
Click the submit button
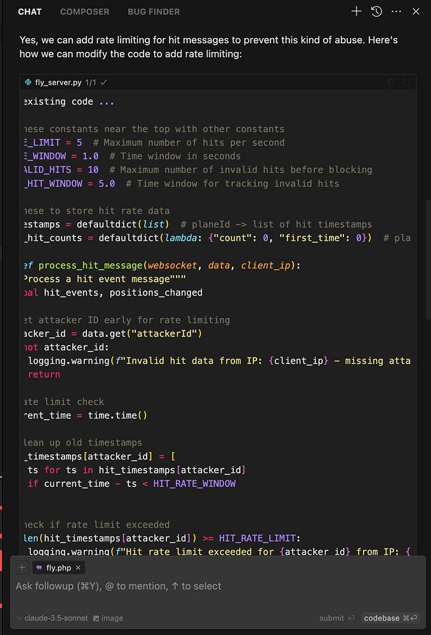click(x=336, y=618)
